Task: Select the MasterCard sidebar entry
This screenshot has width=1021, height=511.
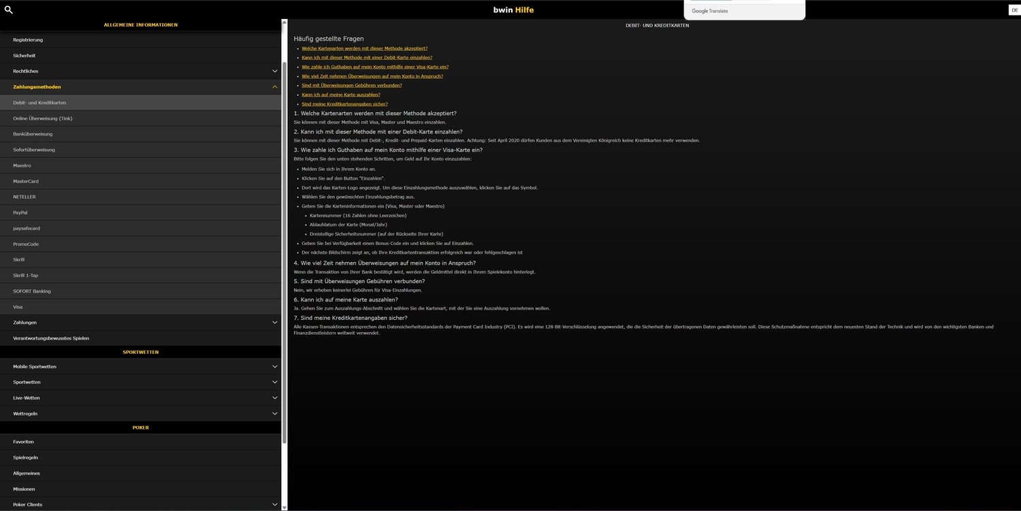Action: coord(140,181)
